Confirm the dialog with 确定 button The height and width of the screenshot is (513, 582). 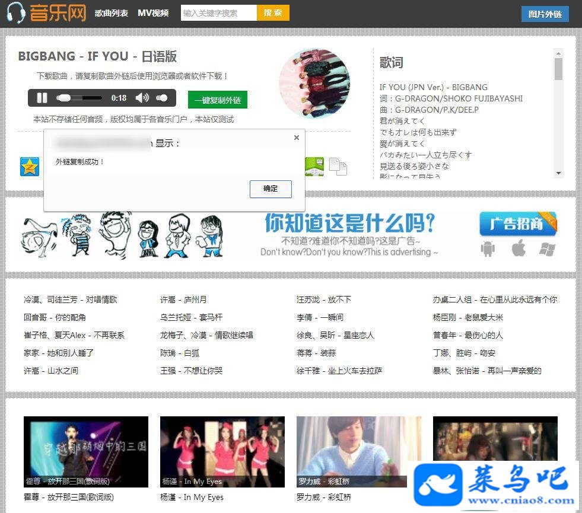(x=271, y=189)
